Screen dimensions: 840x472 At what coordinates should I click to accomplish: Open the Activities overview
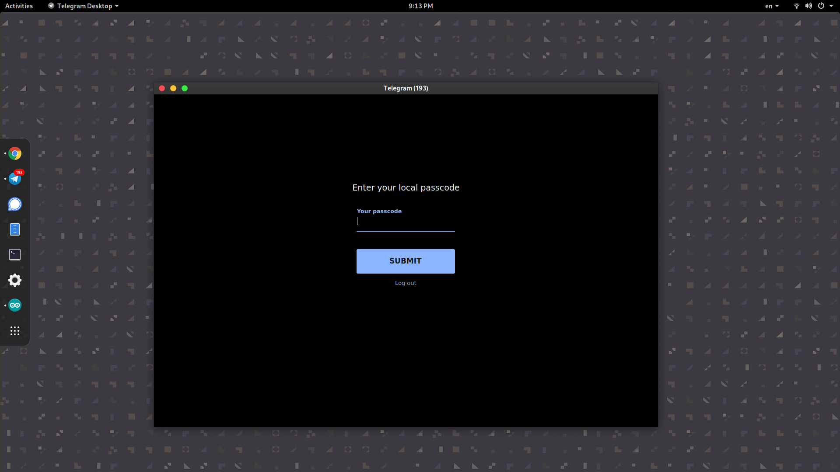pos(19,6)
